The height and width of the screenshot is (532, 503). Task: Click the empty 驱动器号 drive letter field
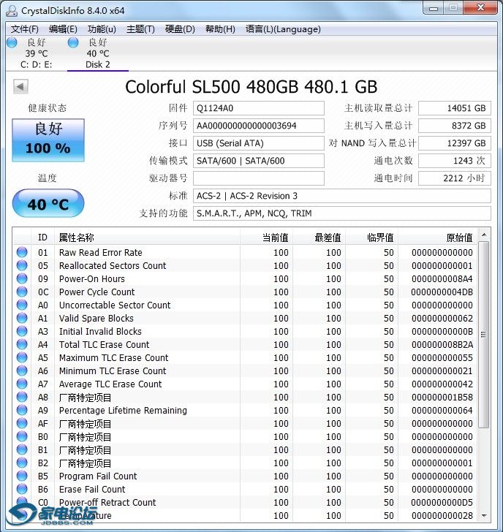tap(259, 178)
